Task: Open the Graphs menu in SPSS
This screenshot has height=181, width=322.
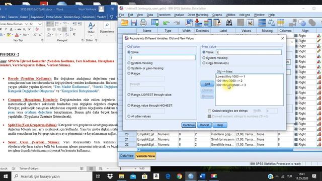Action: (217, 15)
